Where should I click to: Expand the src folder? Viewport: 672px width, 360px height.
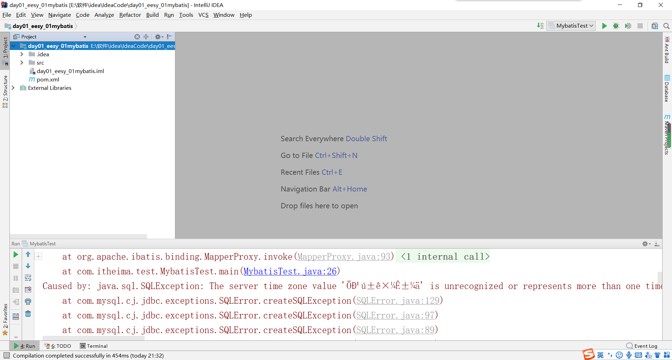coord(22,63)
